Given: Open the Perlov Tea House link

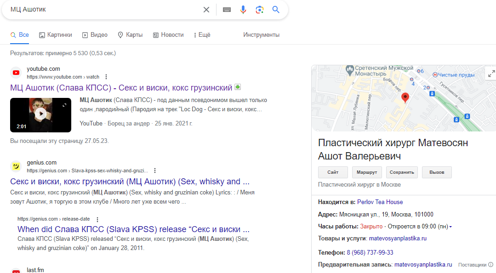Looking at the screenshot, I should click(x=380, y=202).
